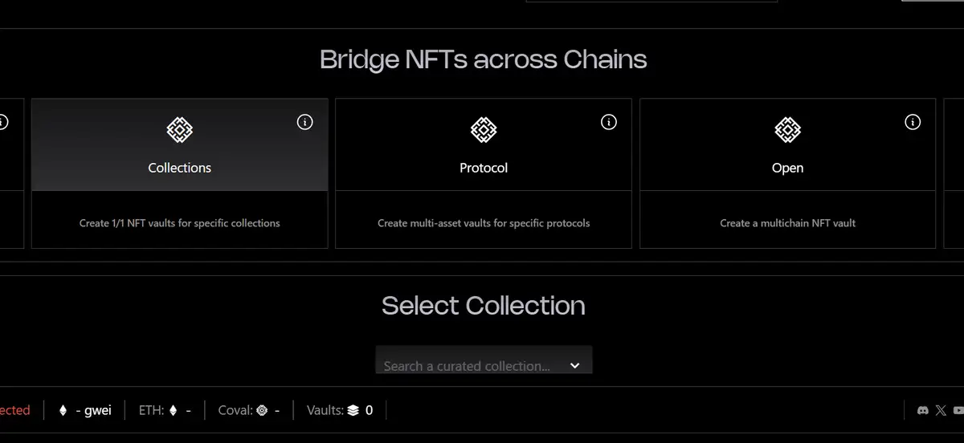Click the emblem logo above Collections
The height and width of the screenshot is (443, 964).
tap(180, 129)
